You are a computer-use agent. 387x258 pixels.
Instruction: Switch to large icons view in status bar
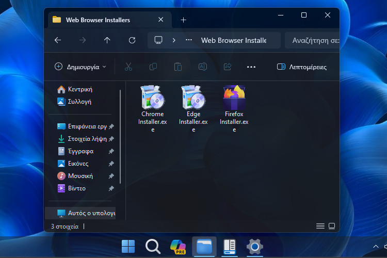332,226
